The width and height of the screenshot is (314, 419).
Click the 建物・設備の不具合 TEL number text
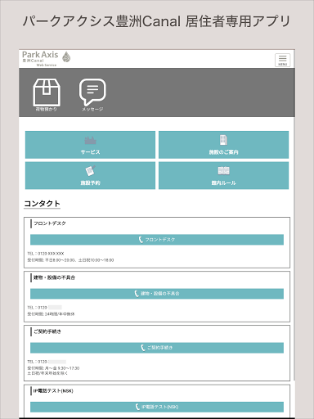click(x=44, y=308)
